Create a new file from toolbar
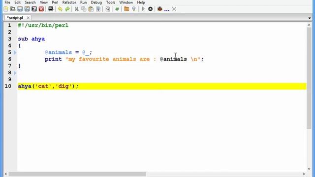Image resolution: width=315 pixels, height=177 pixels. point(6,9)
